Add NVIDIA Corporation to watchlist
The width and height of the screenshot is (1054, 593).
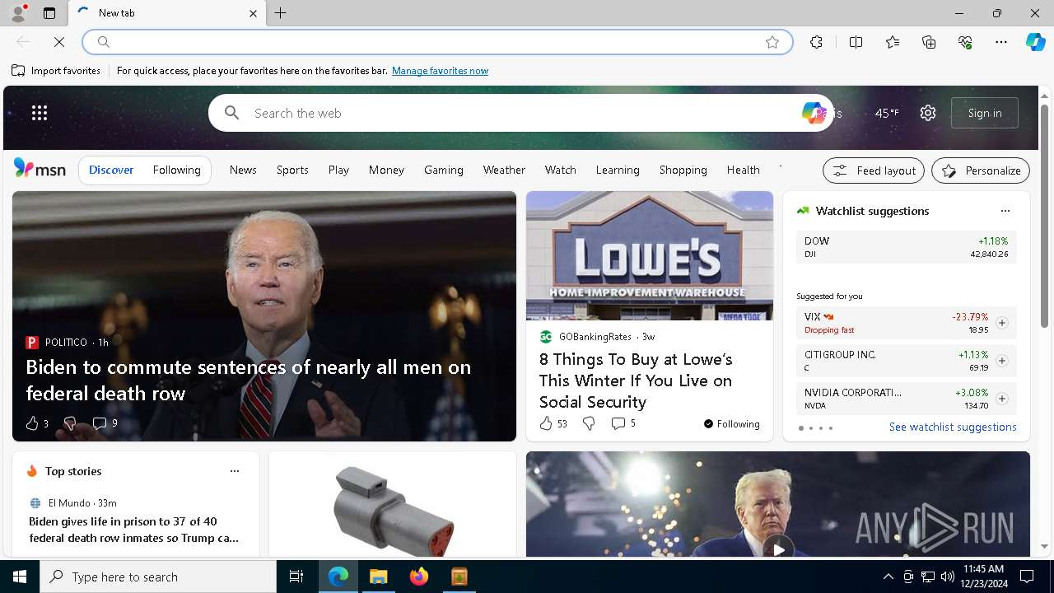click(x=1001, y=399)
